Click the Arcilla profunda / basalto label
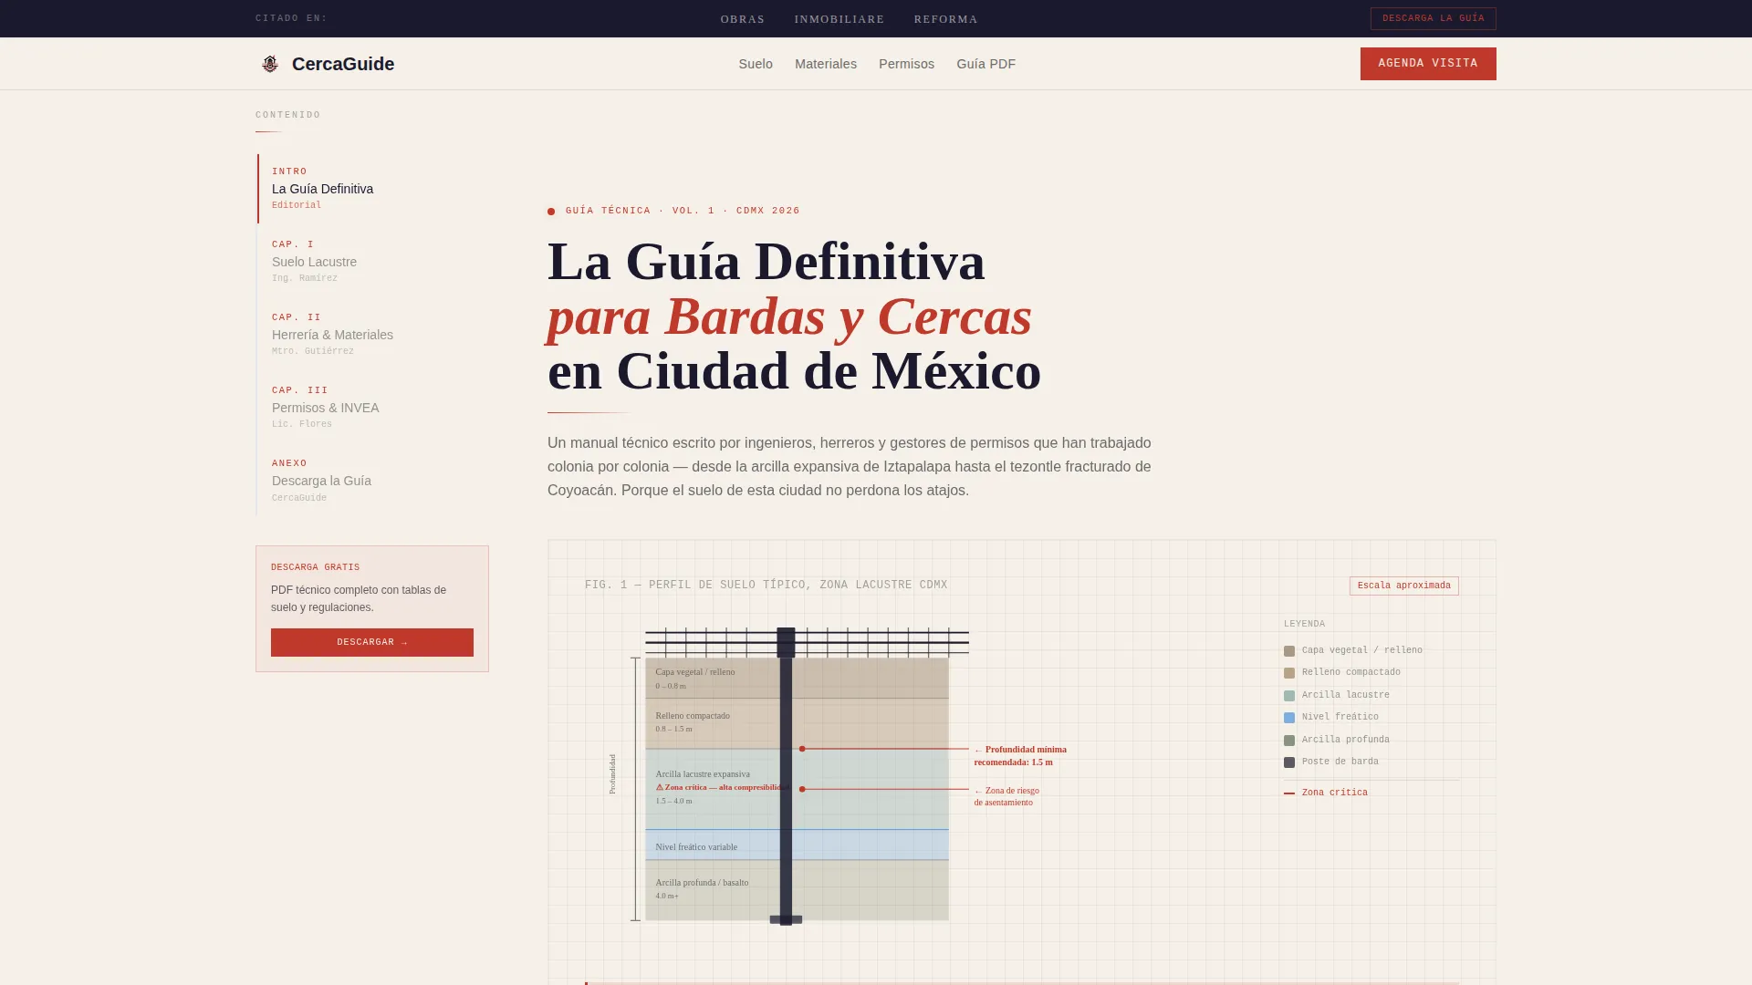Viewport: 1752px width, 985px height. pyautogui.click(x=702, y=883)
